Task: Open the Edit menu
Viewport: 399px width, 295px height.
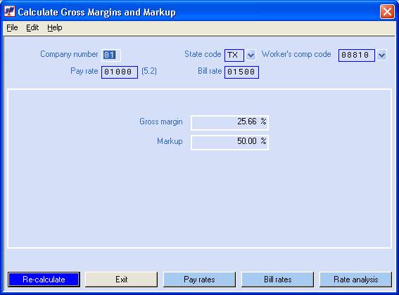Action: click(32, 27)
